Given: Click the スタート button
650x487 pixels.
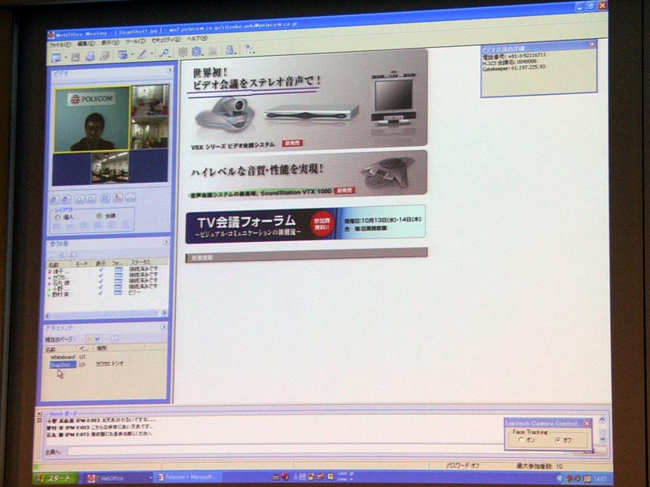Looking at the screenshot, I should point(55,478).
